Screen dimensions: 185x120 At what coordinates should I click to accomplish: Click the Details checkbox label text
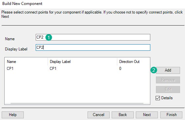(x=167, y=98)
